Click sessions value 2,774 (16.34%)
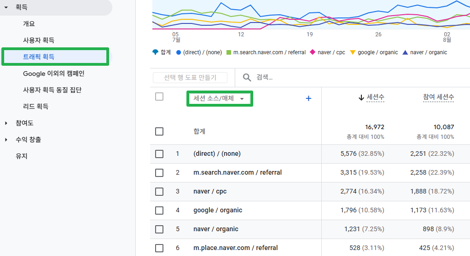 click(362, 191)
